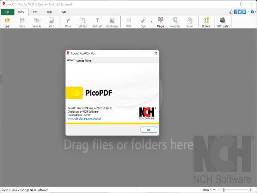Open the www.nchsoftware.com/picopdf link
The image size is (257, 193).
coord(84,118)
